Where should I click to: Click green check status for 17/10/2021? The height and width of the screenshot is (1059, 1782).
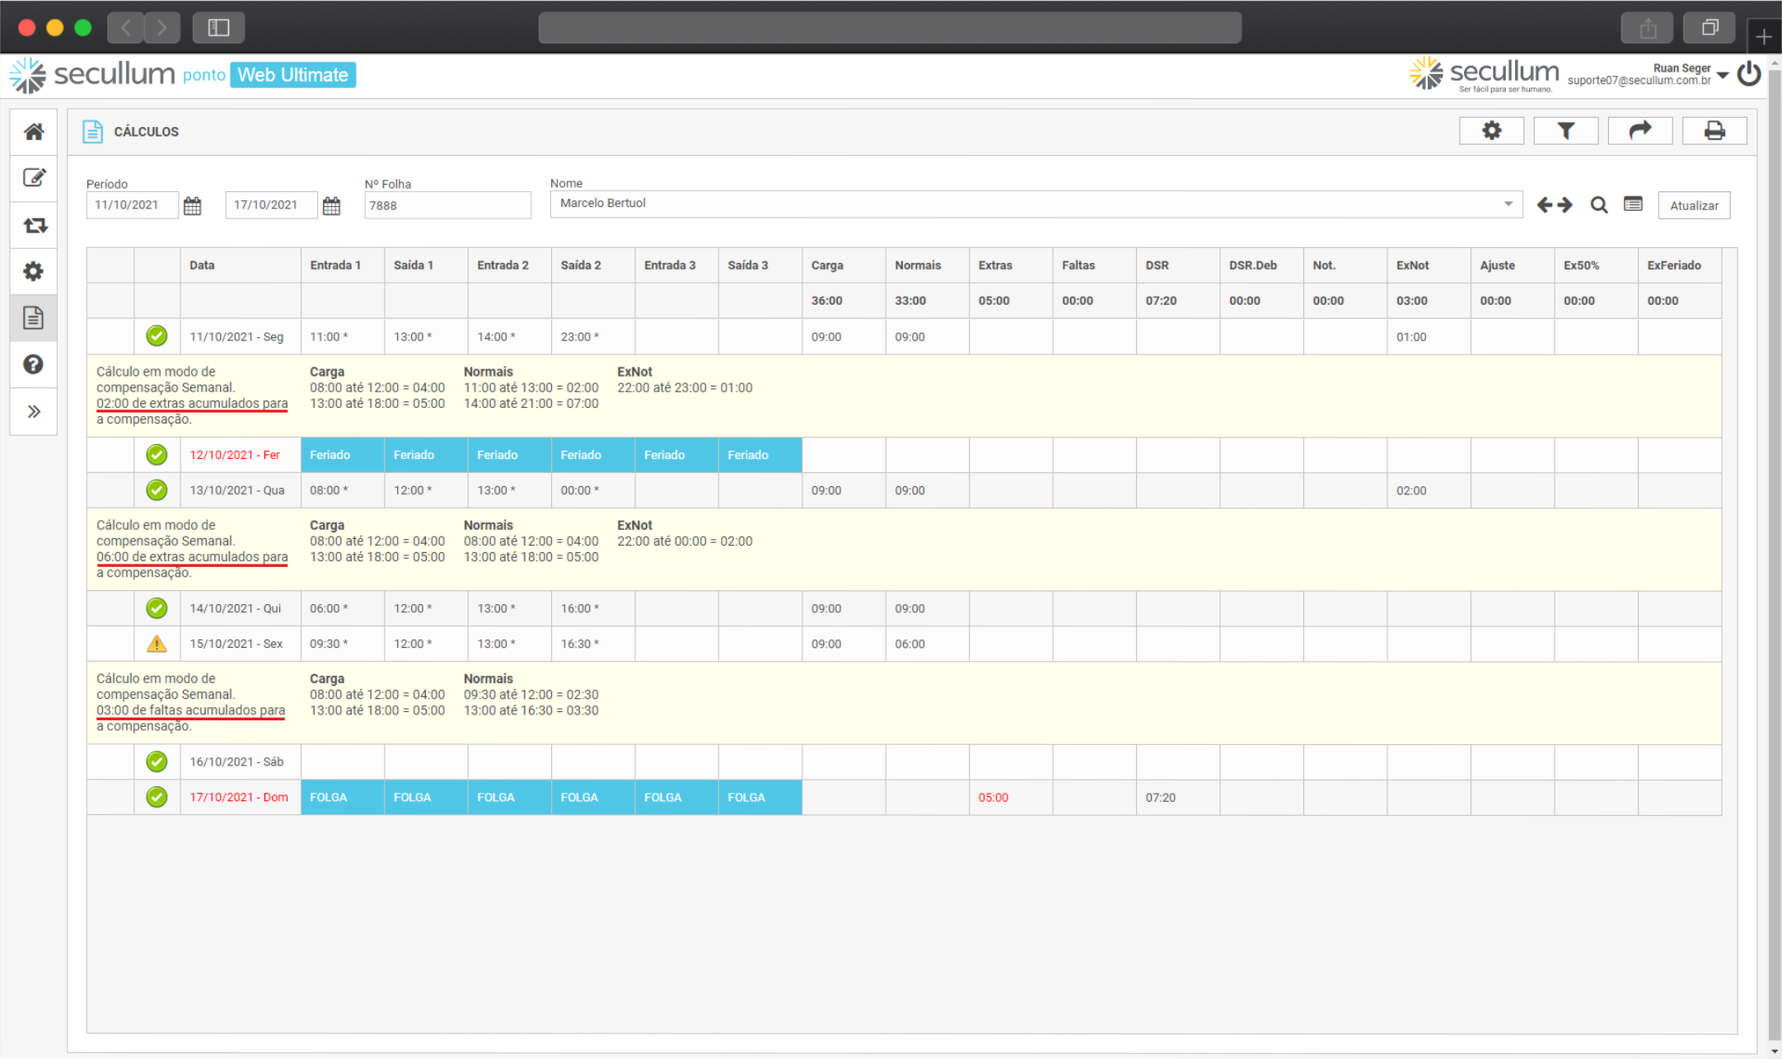[157, 797]
